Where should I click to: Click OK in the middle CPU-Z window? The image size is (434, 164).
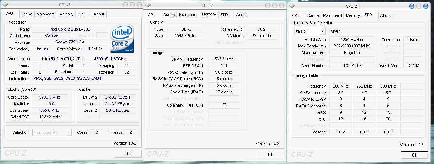271,154
